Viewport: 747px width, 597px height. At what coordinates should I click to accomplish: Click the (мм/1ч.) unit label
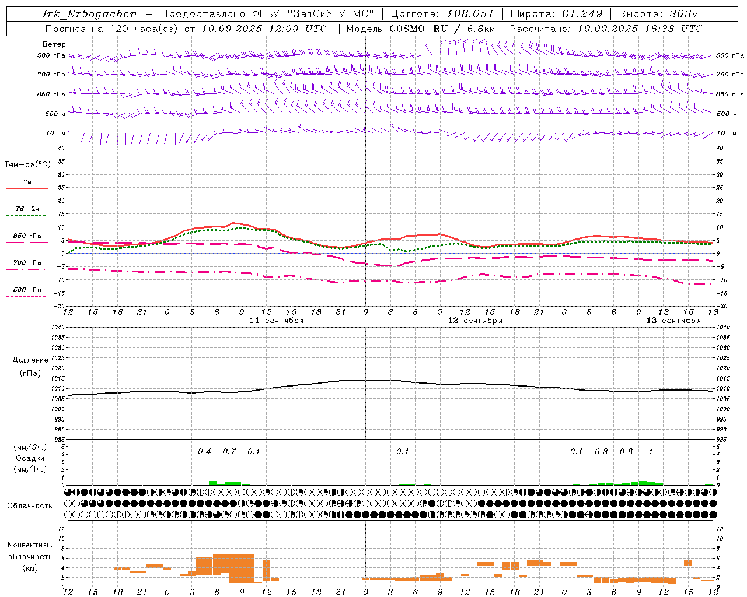(30, 469)
